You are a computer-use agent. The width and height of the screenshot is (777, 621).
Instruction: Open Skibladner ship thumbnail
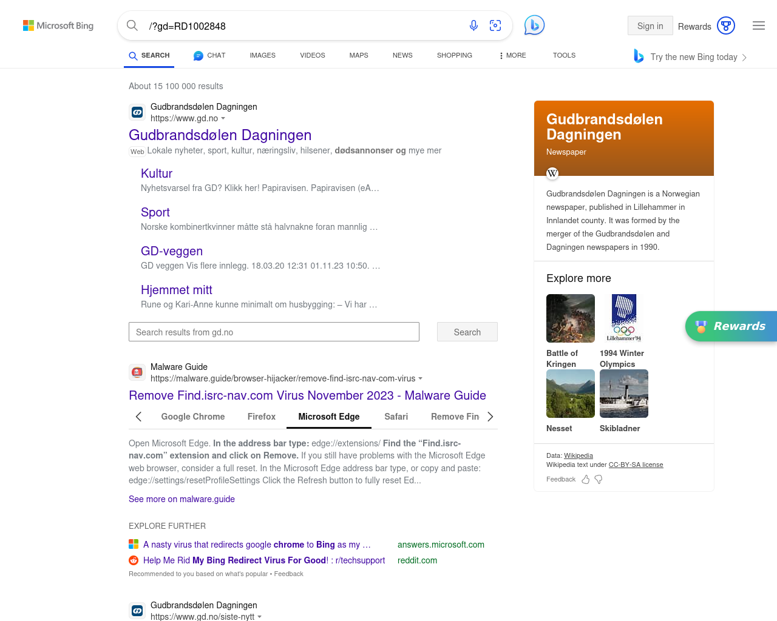tap(624, 394)
